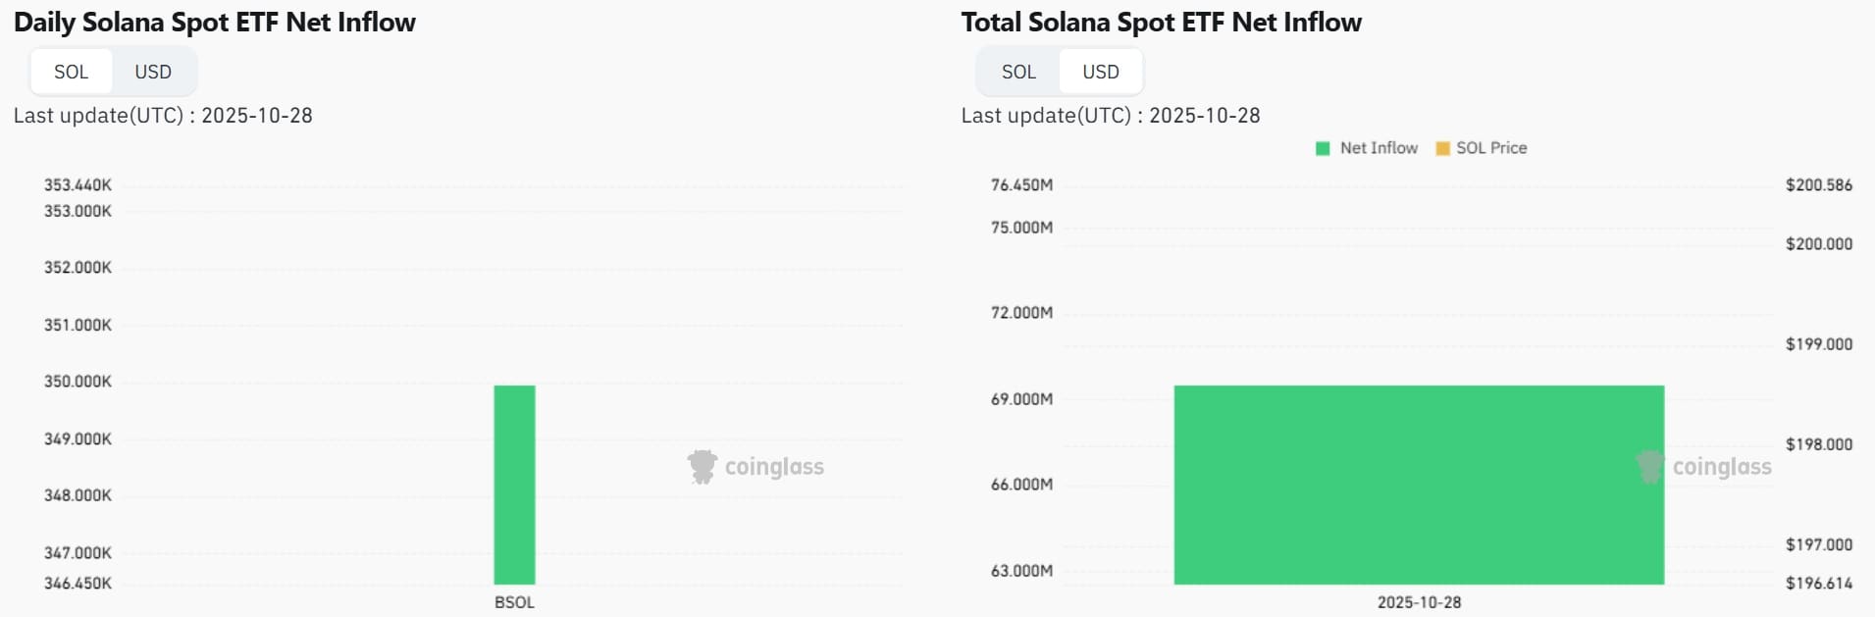Switch Total Net Inflow chart to USD
The width and height of the screenshot is (1875, 617).
click(x=1101, y=72)
